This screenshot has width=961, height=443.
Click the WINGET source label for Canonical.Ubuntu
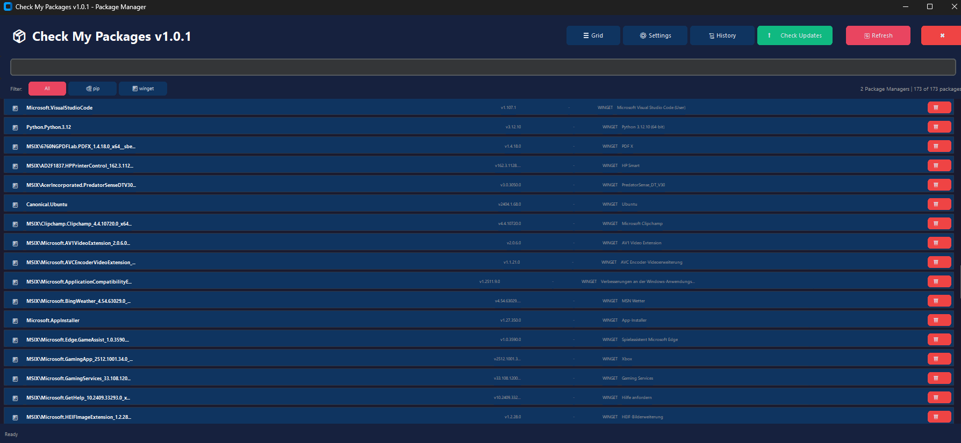click(x=610, y=205)
